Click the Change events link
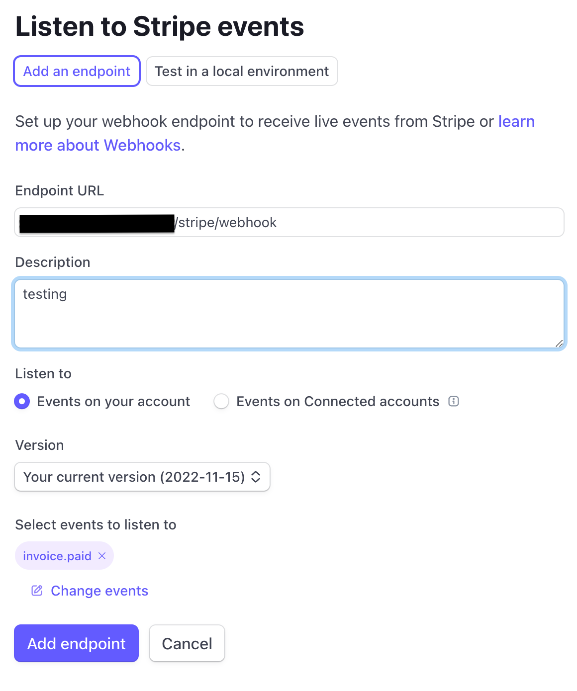The image size is (577, 691). pos(99,591)
